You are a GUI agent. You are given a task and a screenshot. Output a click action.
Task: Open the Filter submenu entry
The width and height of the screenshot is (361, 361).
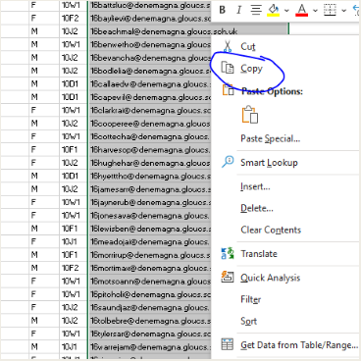tap(251, 299)
